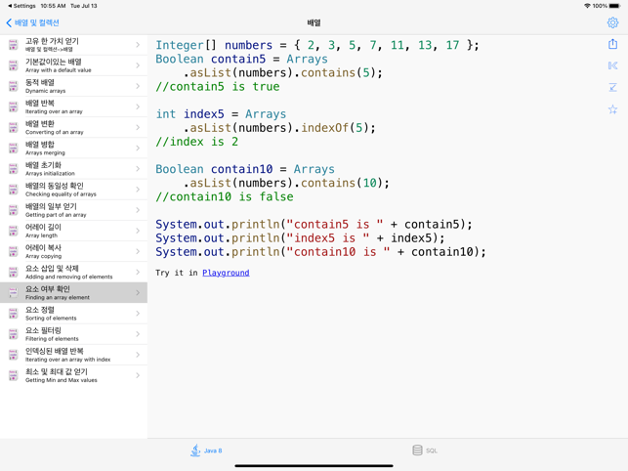Select 'Filtering of elements' text
This screenshot has width=628, height=471.
coord(52,339)
